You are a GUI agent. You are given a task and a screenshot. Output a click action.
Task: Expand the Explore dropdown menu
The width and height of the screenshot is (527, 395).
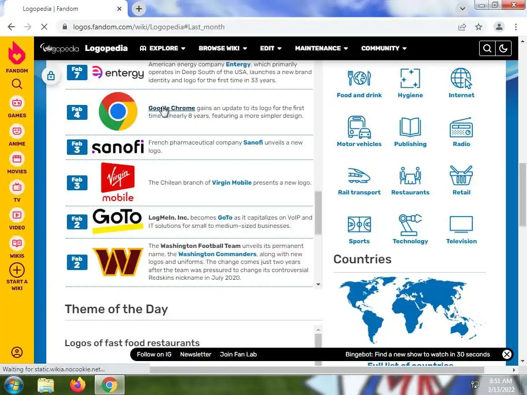163,48
